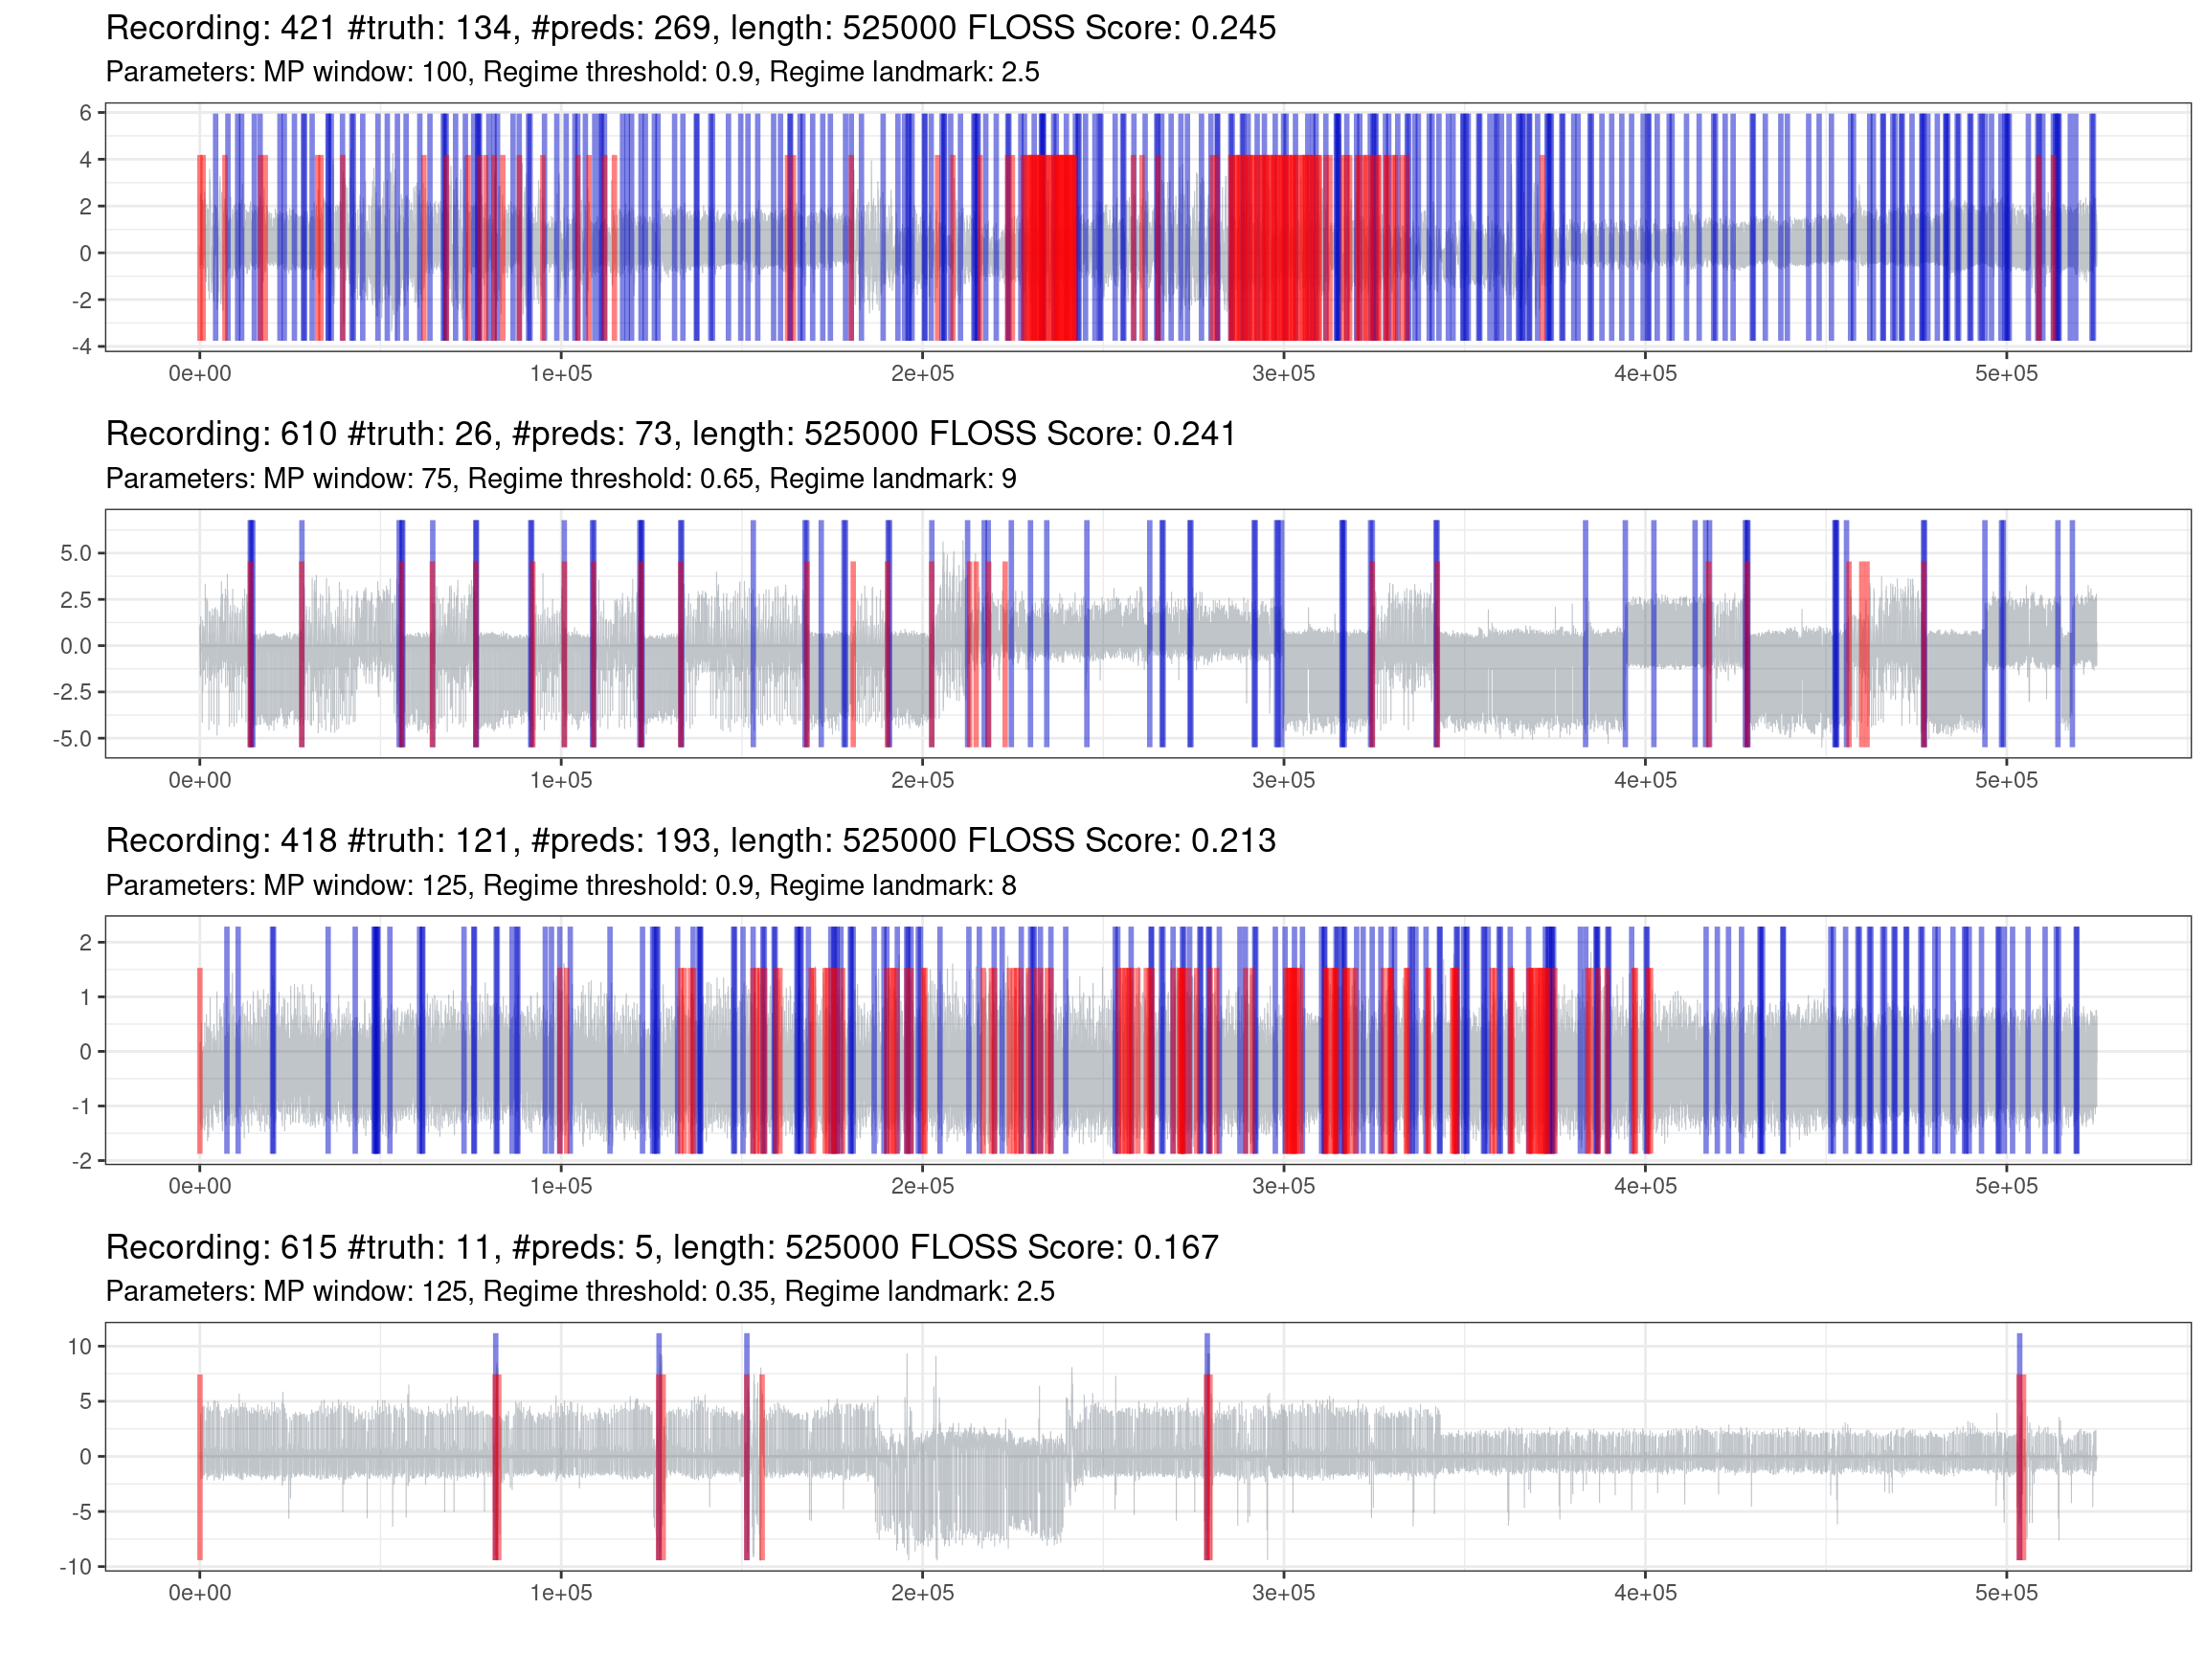
Task: Click the y-axis label 6 on Recording 421 plot
Action: [x=86, y=113]
